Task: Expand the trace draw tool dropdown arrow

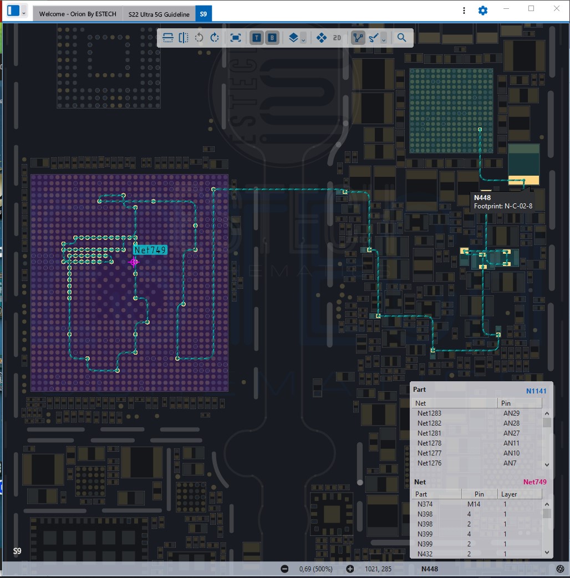Action: click(383, 39)
